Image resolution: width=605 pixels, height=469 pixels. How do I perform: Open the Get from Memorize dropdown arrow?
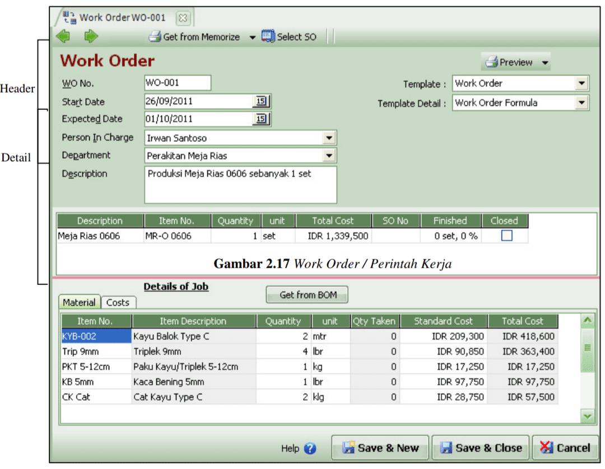(x=252, y=38)
